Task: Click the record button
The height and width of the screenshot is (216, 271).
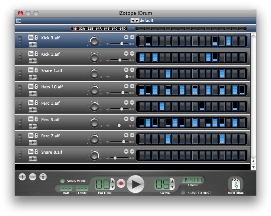Action: (x=121, y=183)
